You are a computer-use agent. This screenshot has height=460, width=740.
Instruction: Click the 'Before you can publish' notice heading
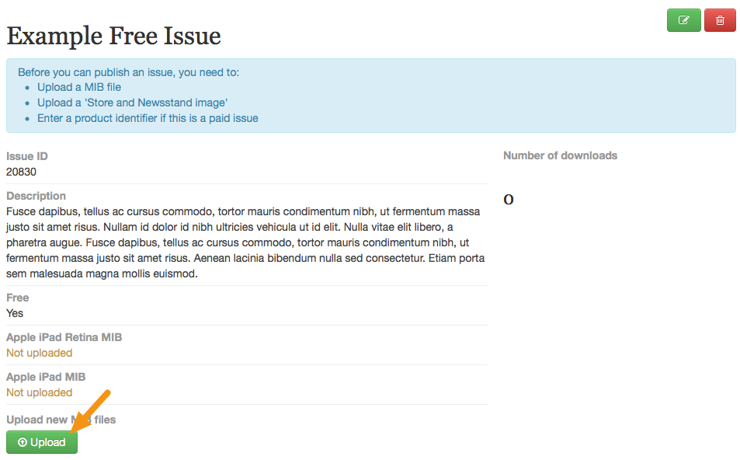128,73
